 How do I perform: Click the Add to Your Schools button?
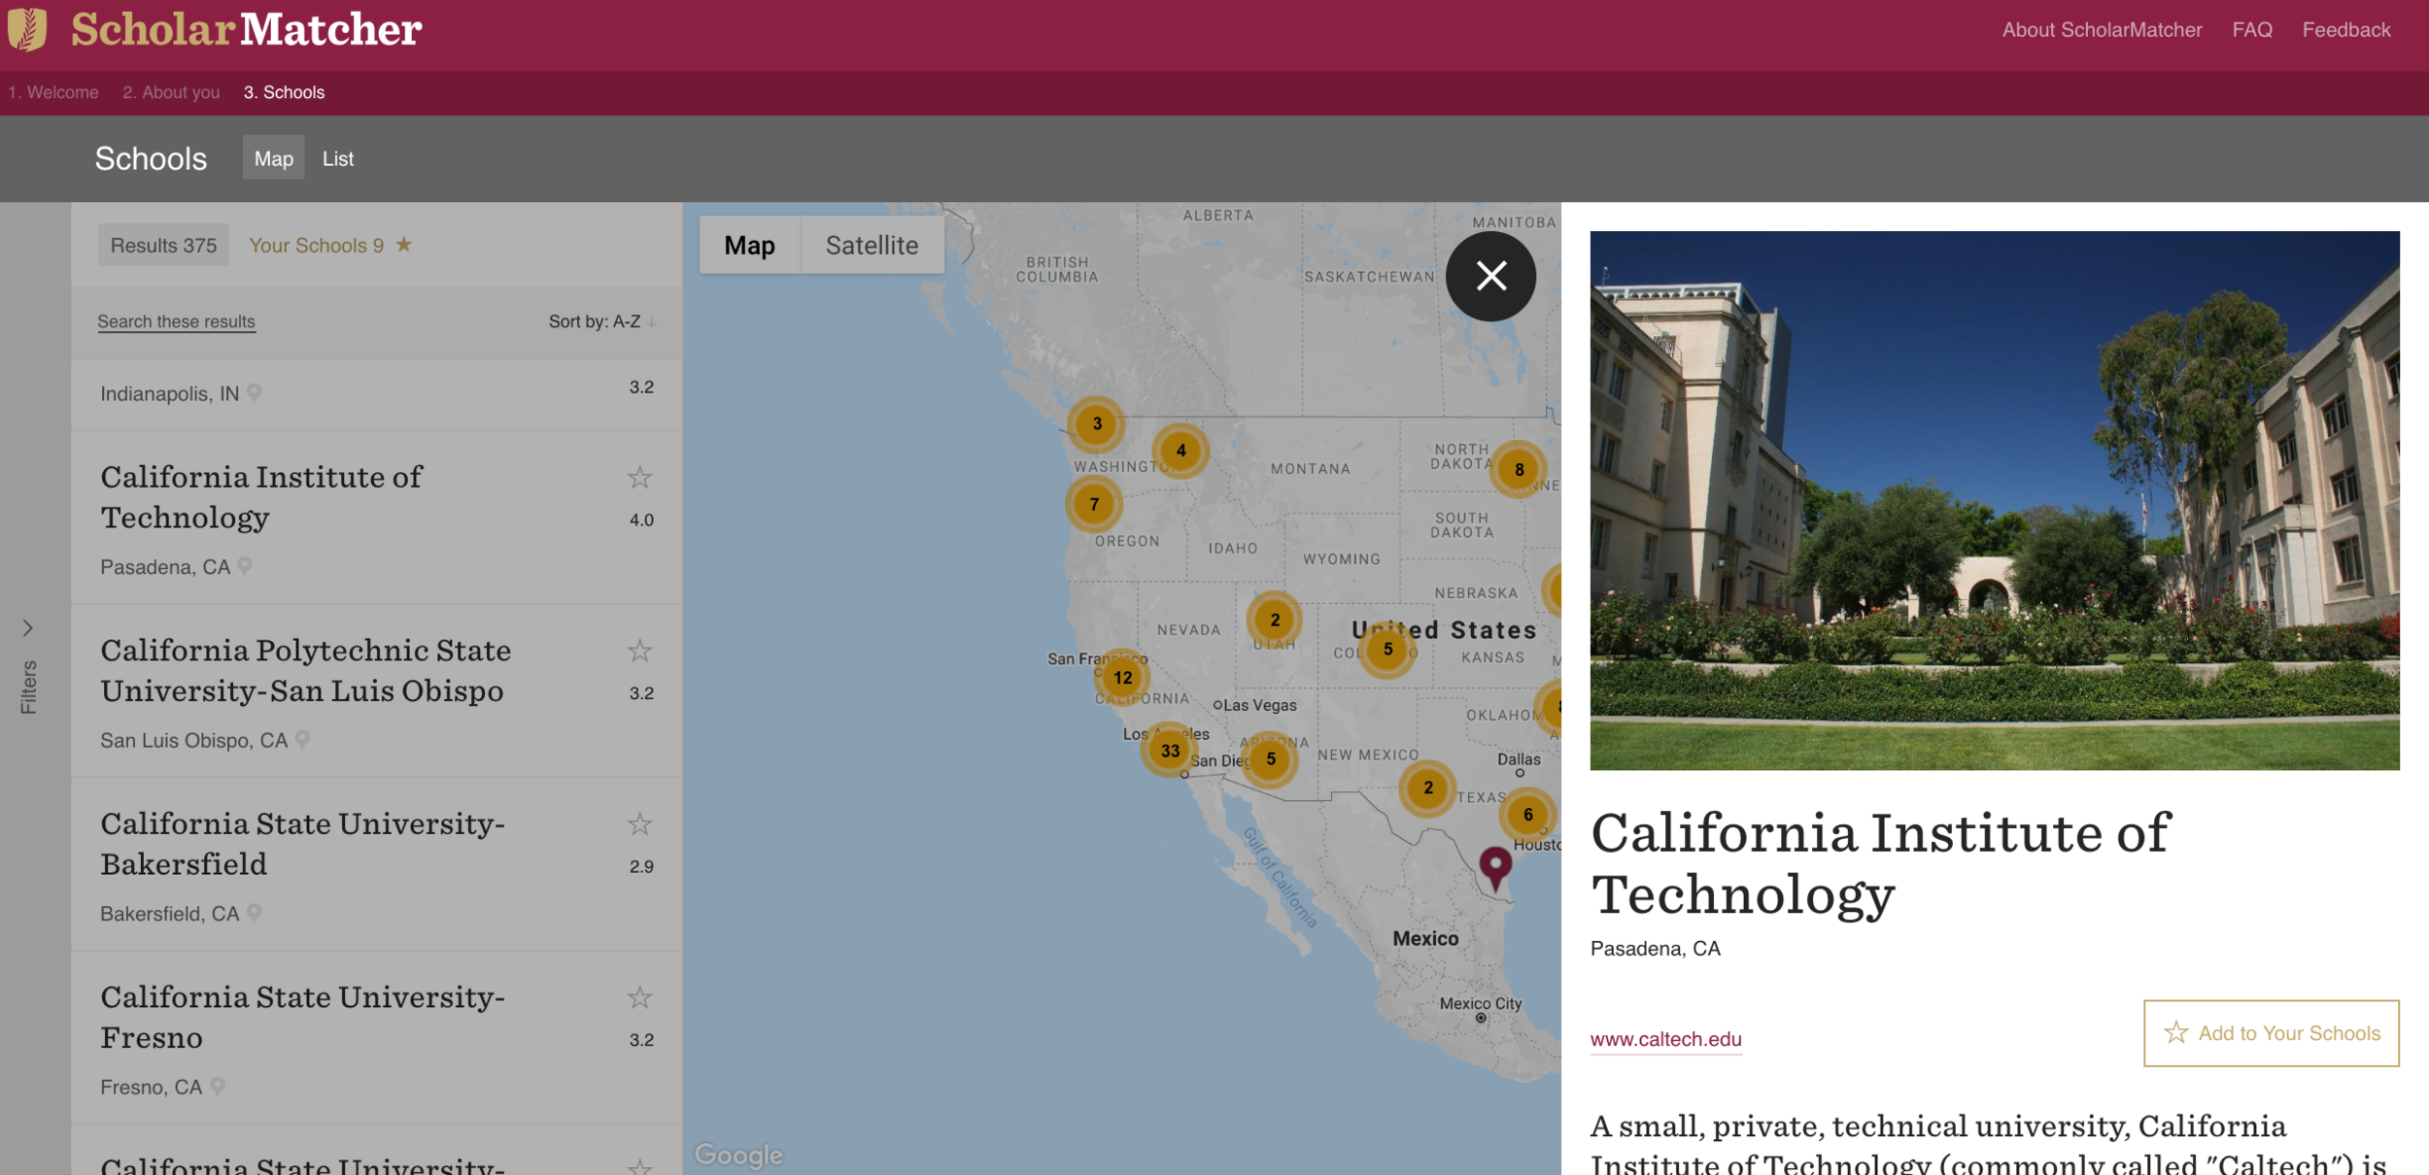[2271, 1033]
